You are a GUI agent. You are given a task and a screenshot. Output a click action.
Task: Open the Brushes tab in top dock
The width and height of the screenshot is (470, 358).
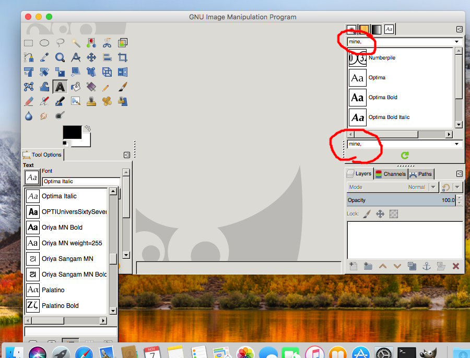click(351, 29)
